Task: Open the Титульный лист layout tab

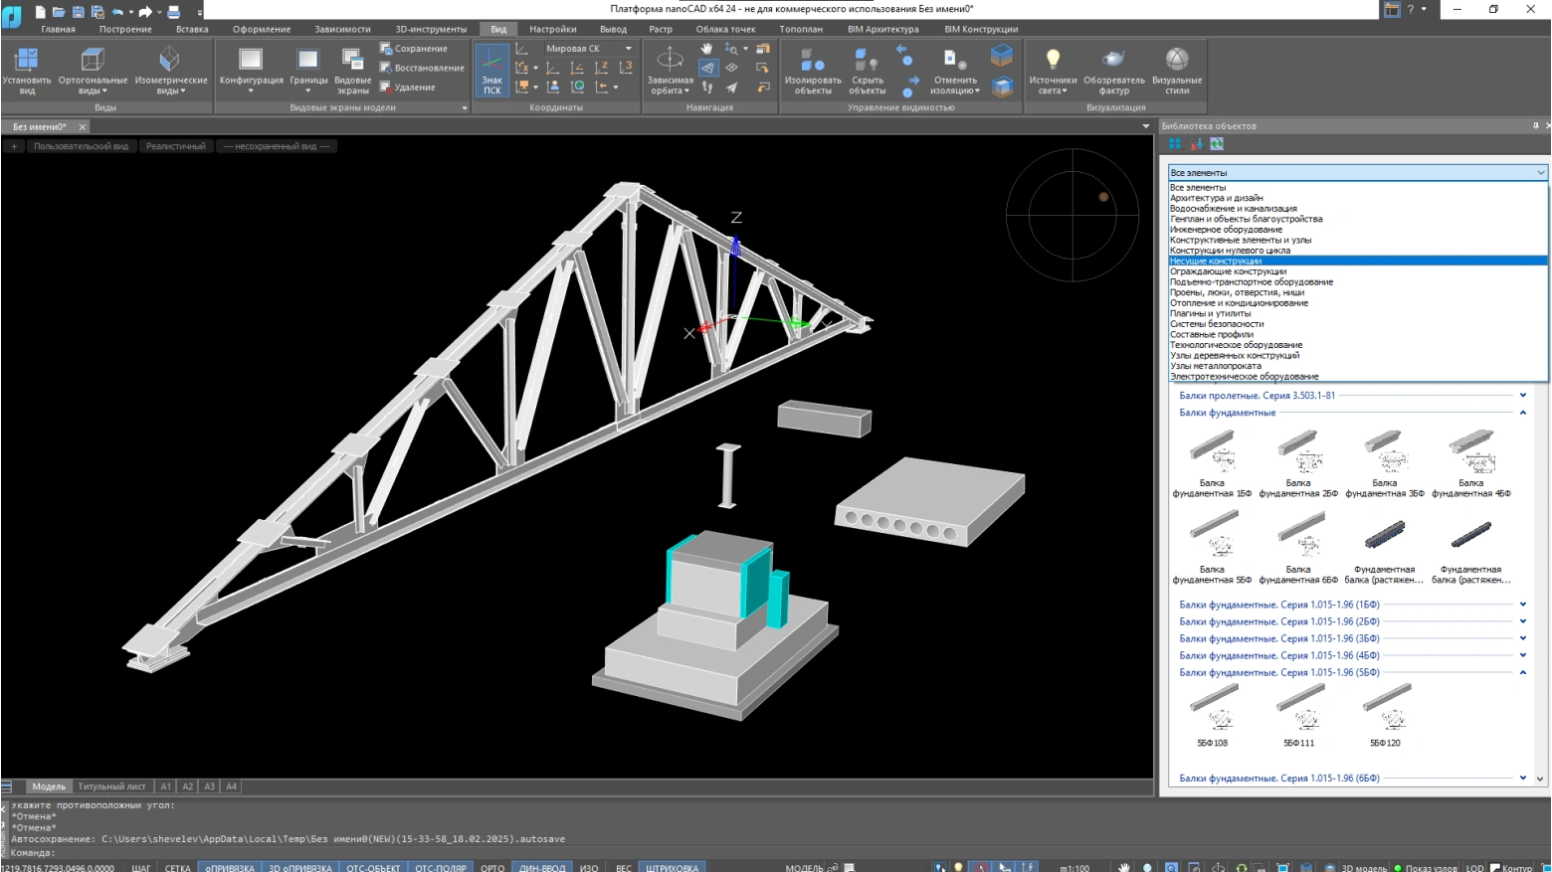Action: coord(111,786)
